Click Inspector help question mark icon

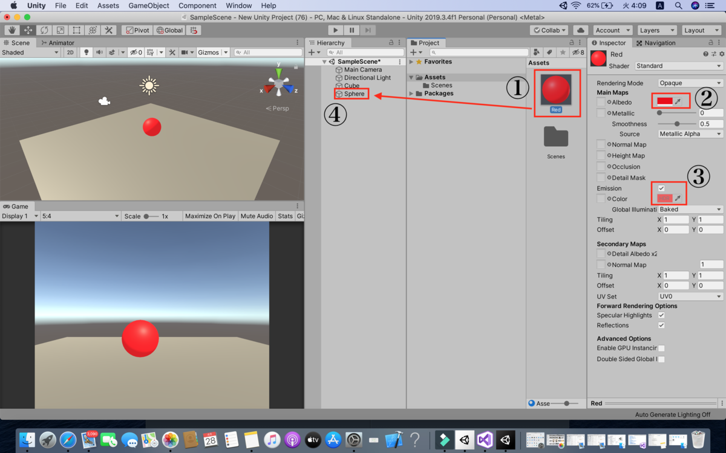pos(705,54)
